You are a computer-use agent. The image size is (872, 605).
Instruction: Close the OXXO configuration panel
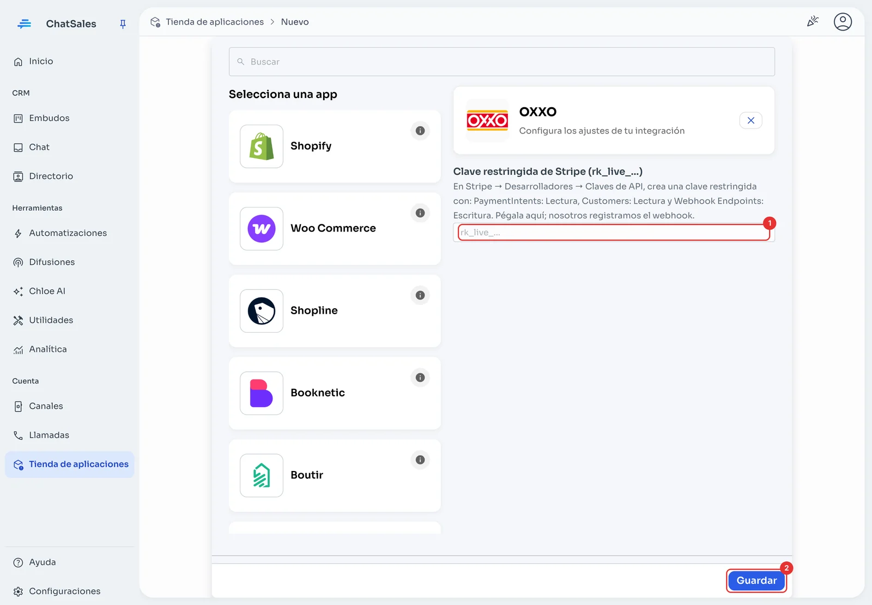click(x=750, y=120)
